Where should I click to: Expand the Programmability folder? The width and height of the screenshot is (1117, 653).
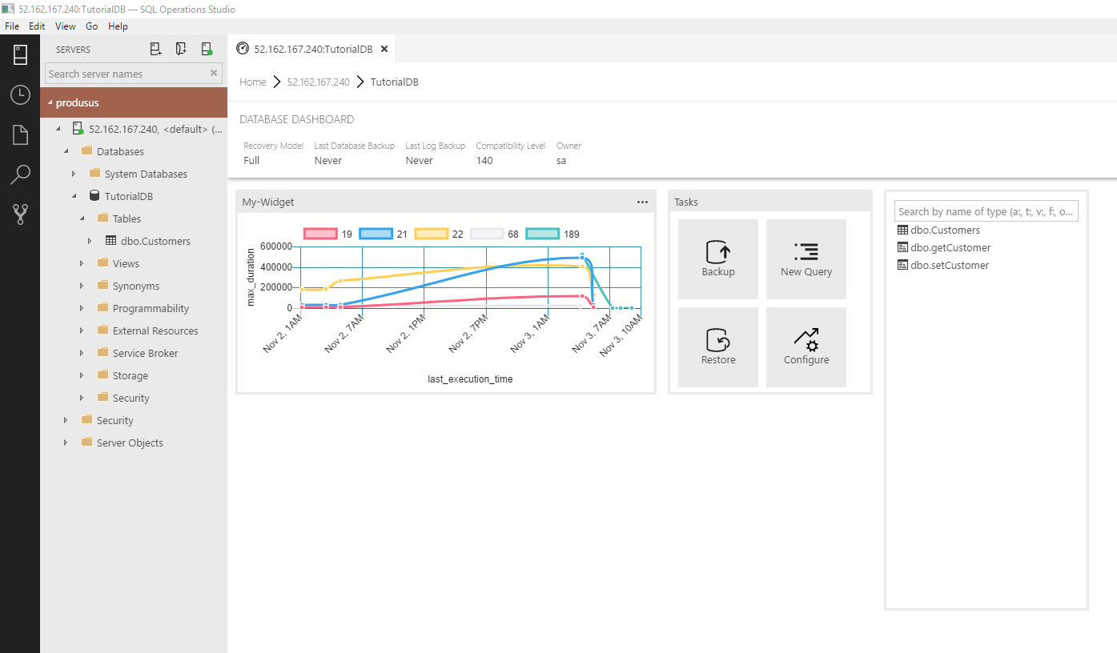(x=82, y=308)
